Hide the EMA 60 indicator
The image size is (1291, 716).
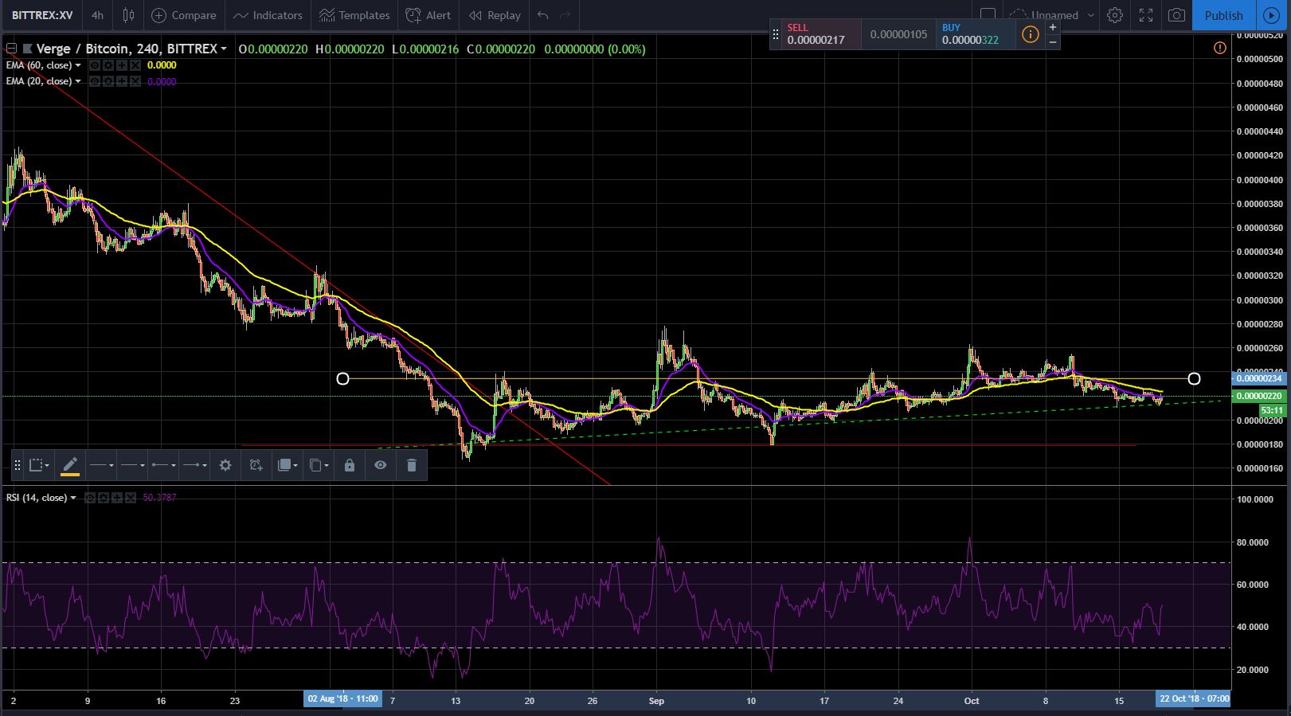tap(96, 65)
